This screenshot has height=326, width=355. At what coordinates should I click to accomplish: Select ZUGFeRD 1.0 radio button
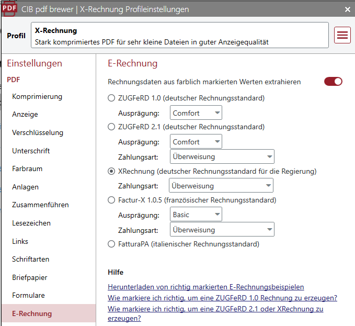pyautogui.click(x=111, y=98)
